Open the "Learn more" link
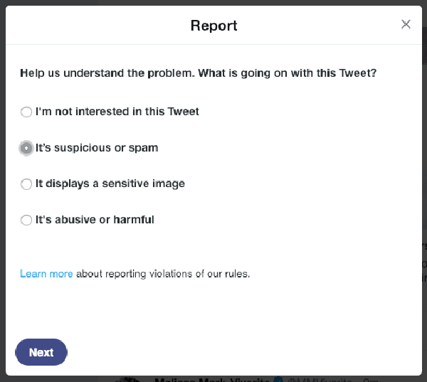The image size is (427, 382). pos(46,274)
